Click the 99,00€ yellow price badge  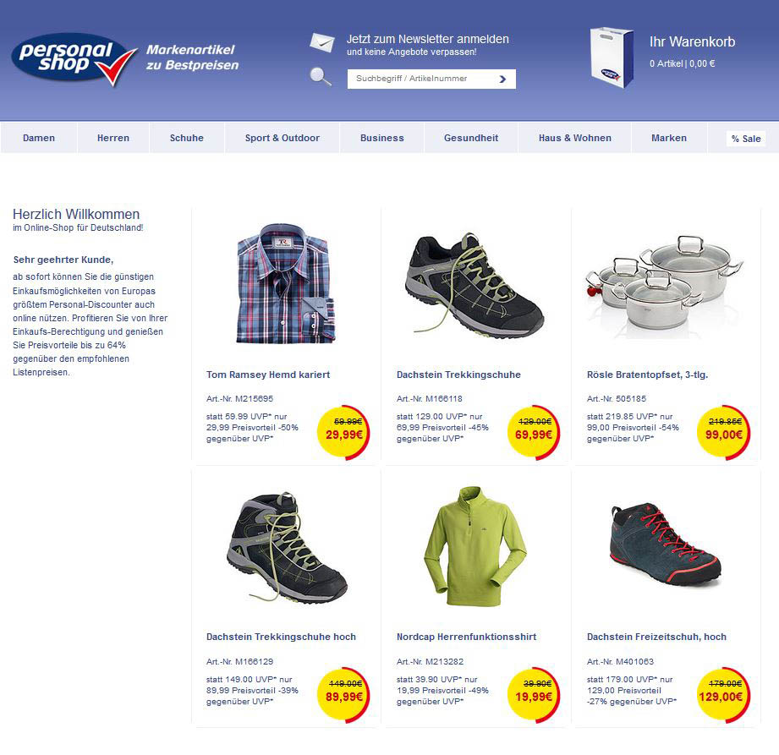coord(724,432)
